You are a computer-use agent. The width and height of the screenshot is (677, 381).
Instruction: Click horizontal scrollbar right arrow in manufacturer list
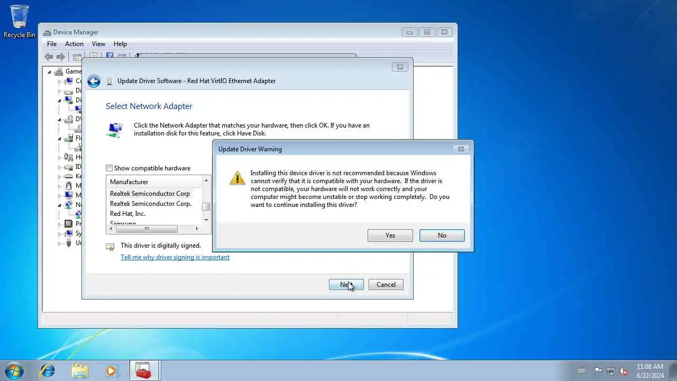click(x=197, y=229)
